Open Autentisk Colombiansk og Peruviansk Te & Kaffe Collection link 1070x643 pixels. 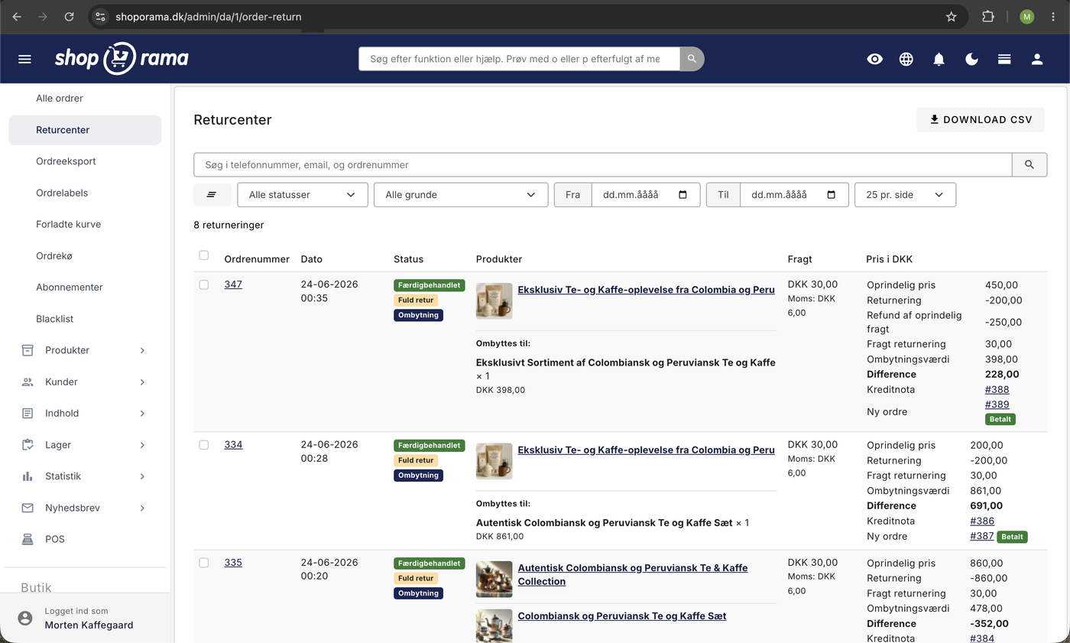tap(633, 575)
